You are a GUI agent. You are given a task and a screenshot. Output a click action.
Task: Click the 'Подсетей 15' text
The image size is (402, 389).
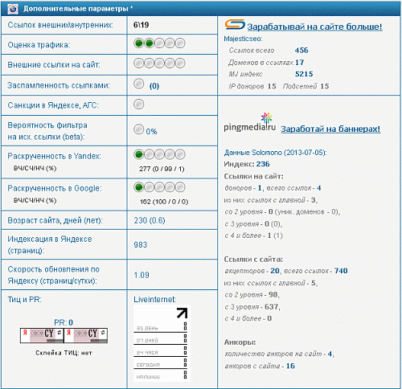(306, 86)
